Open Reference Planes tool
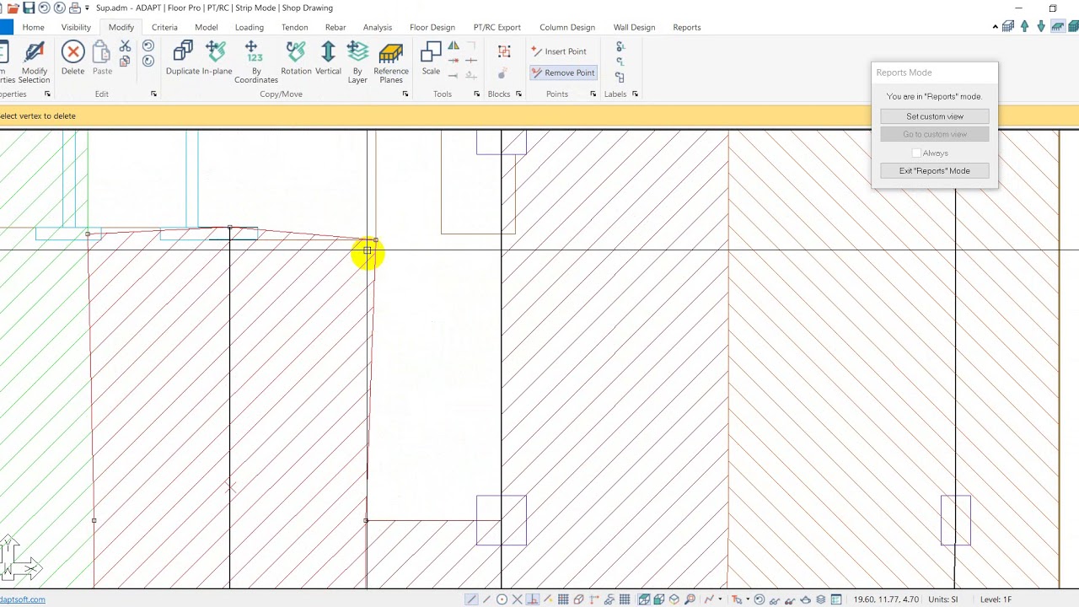The image size is (1079, 607). (390, 62)
